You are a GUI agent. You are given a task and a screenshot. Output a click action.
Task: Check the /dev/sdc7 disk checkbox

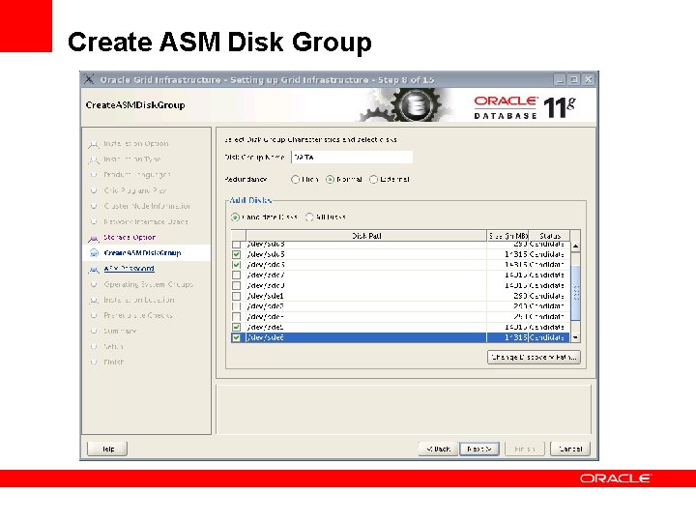[236, 275]
